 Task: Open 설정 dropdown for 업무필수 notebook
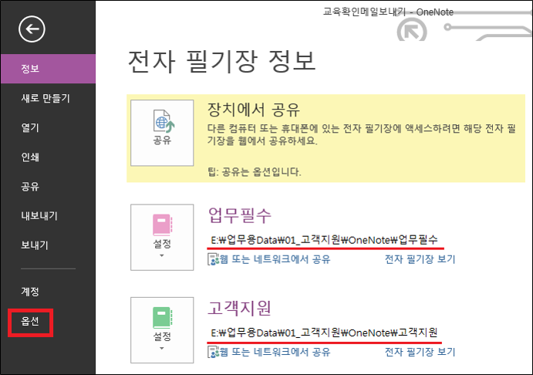click(x=162, y=238)
